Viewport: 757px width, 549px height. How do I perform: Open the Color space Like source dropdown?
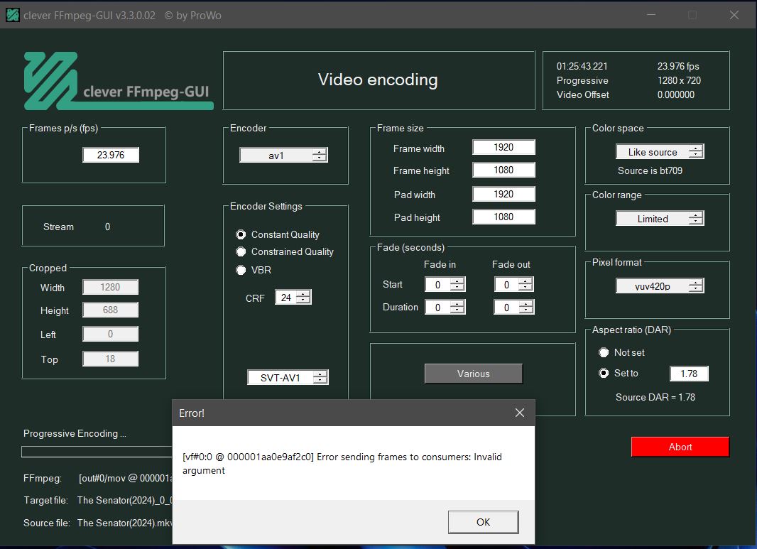click(660, 151)
